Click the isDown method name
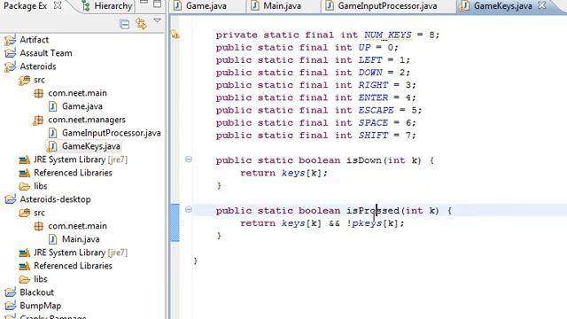The height and width of the screenshot is (319, 567). (x=364, y=160)
